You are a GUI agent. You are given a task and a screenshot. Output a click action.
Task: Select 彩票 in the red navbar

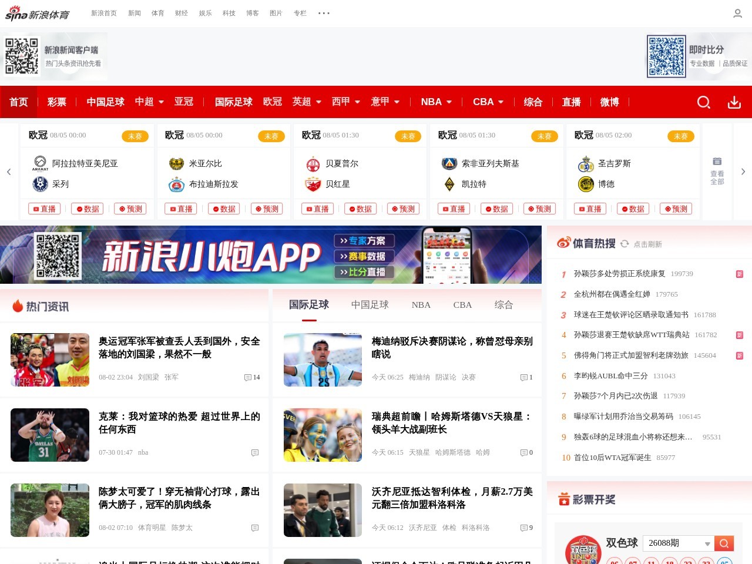[x=57, y=102]
